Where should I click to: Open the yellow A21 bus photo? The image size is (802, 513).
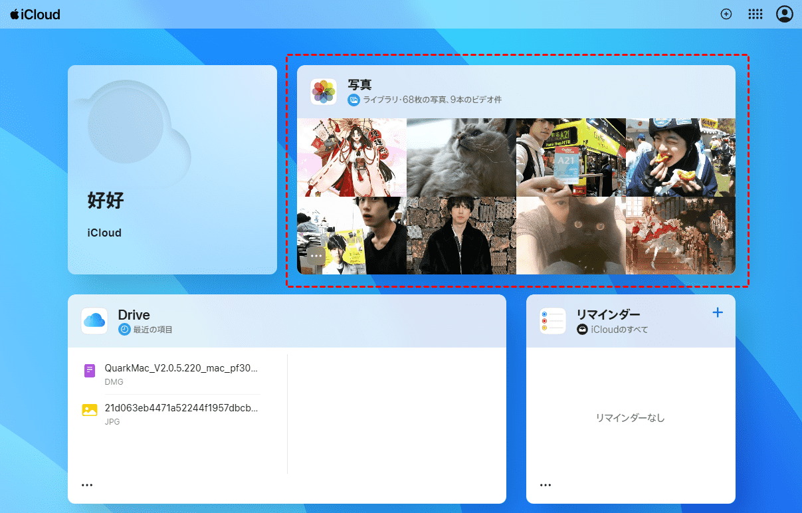click(x=571, y=157)
